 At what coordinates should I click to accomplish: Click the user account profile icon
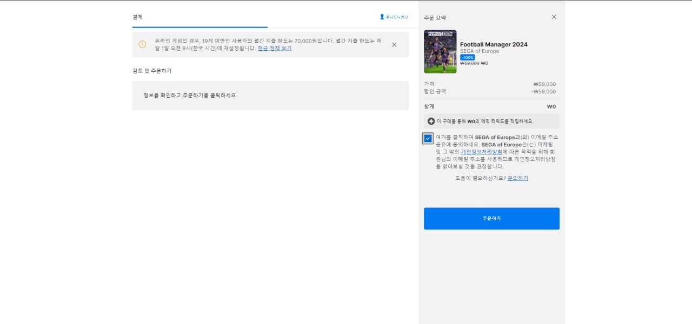382,17
